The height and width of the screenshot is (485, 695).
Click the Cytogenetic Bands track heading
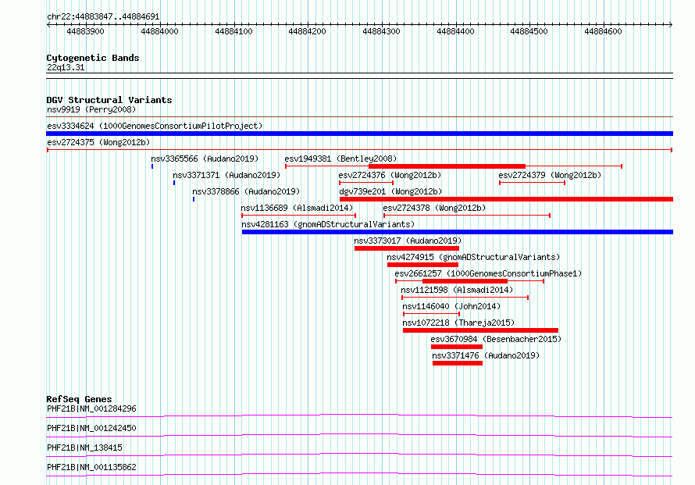93,58
